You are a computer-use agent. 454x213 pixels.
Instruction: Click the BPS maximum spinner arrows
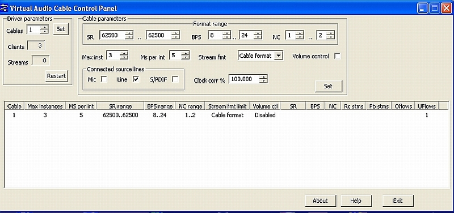(x=258, y=35)
